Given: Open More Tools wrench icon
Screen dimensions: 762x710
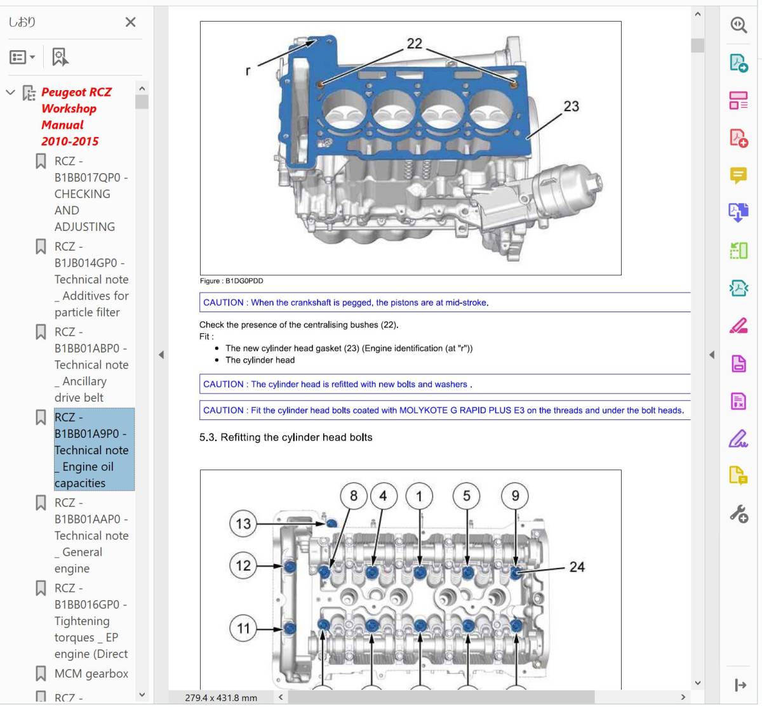Looking at the screenshot, I should pyautogui.click(x=738, y=513).
